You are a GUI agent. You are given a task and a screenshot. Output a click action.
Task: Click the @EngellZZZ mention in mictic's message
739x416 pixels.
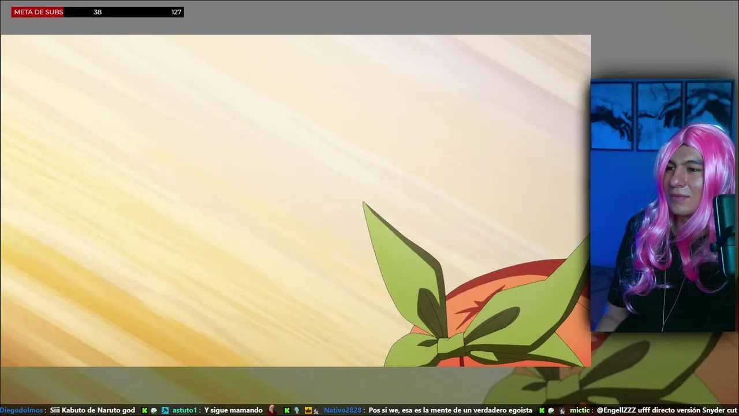click(x=617, y=410)
